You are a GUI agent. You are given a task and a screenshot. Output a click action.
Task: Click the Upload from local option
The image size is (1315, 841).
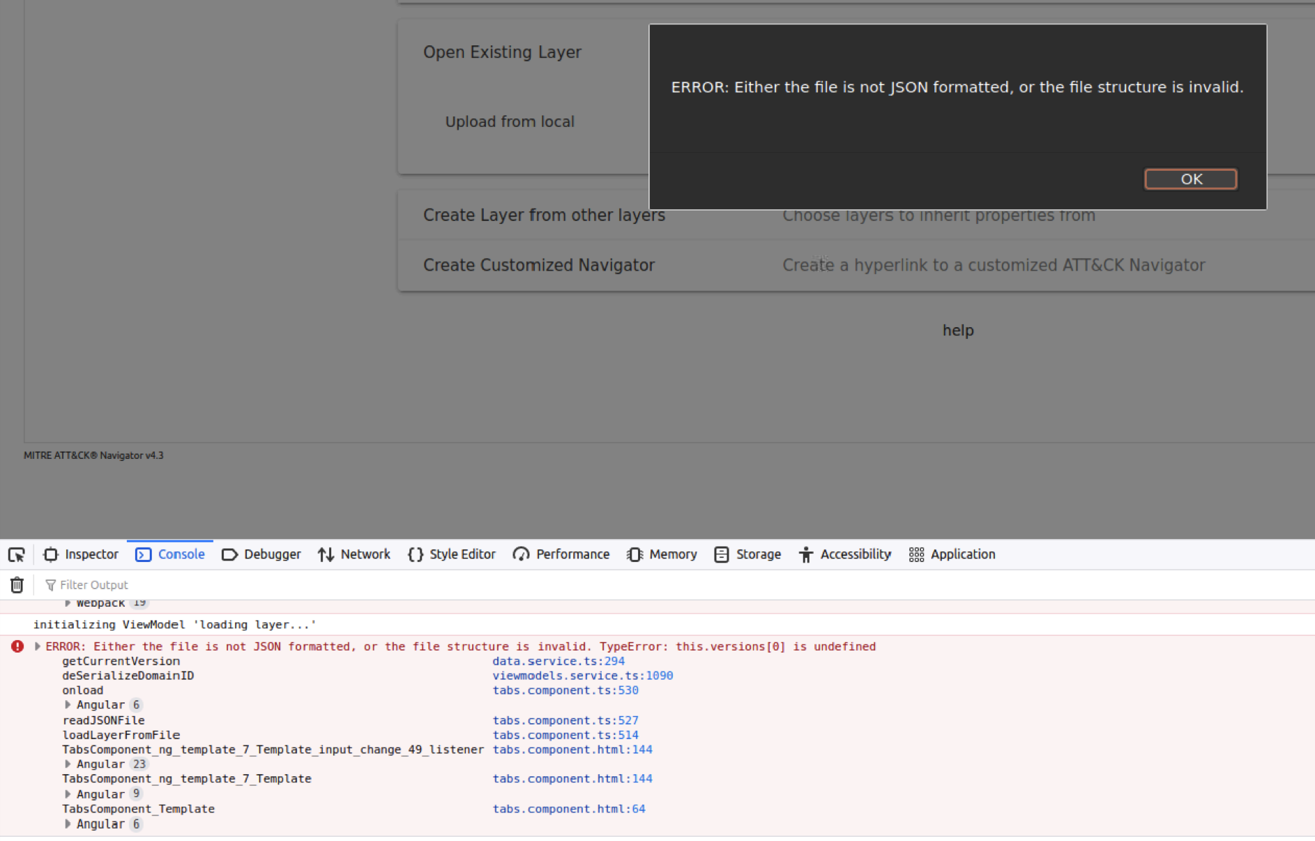point(510,121)
